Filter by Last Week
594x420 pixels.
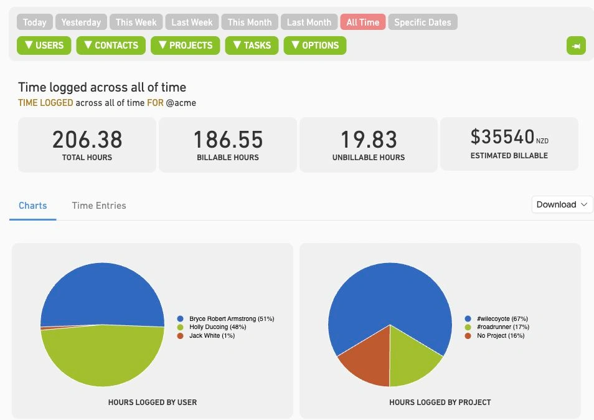pos(192,22)
